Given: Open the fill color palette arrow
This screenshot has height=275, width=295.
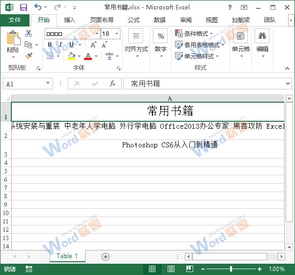Looking at the screenshot, I should (79, 56).
